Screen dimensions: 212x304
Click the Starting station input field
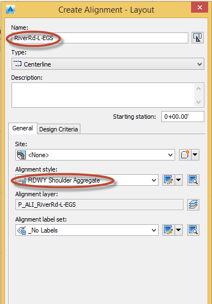pyautogui.click(x=183, y=117)
